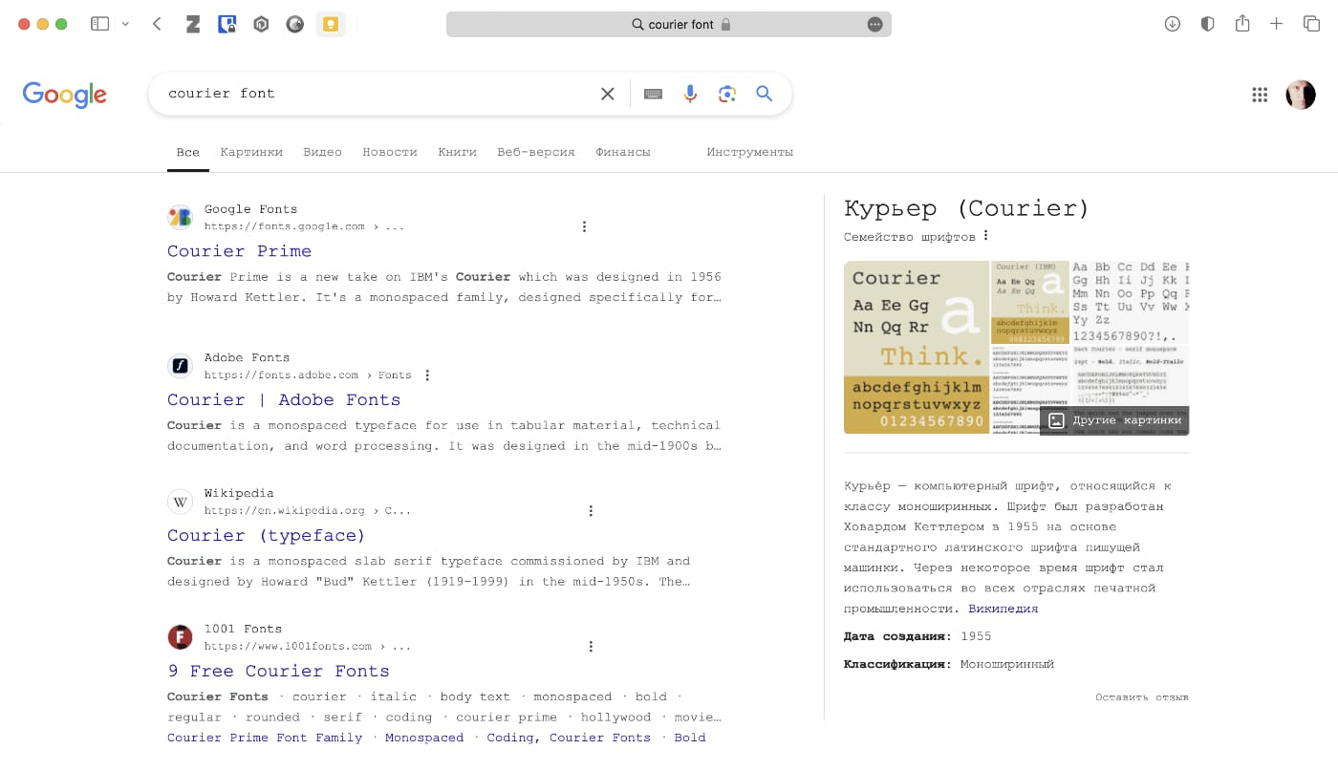Open the page menu ellipsis in address bar
Image resolution: width=1338 pixels, height=771 pixels.
[874, 25]
